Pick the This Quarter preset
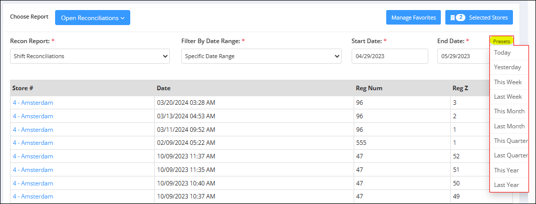536x204 pixels. click(509, 141)
